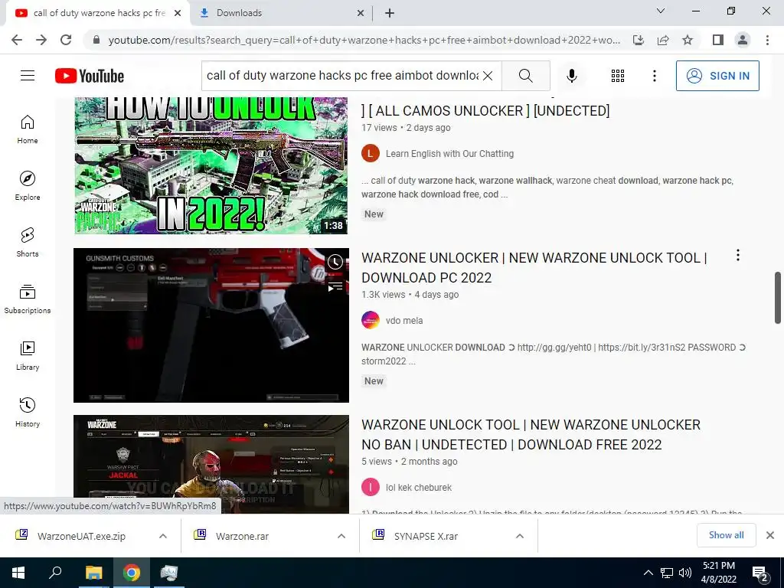The width and height of the screenshot is (784, 588).
Task: Click Show all downloads
Action: [x=726, y=535]
